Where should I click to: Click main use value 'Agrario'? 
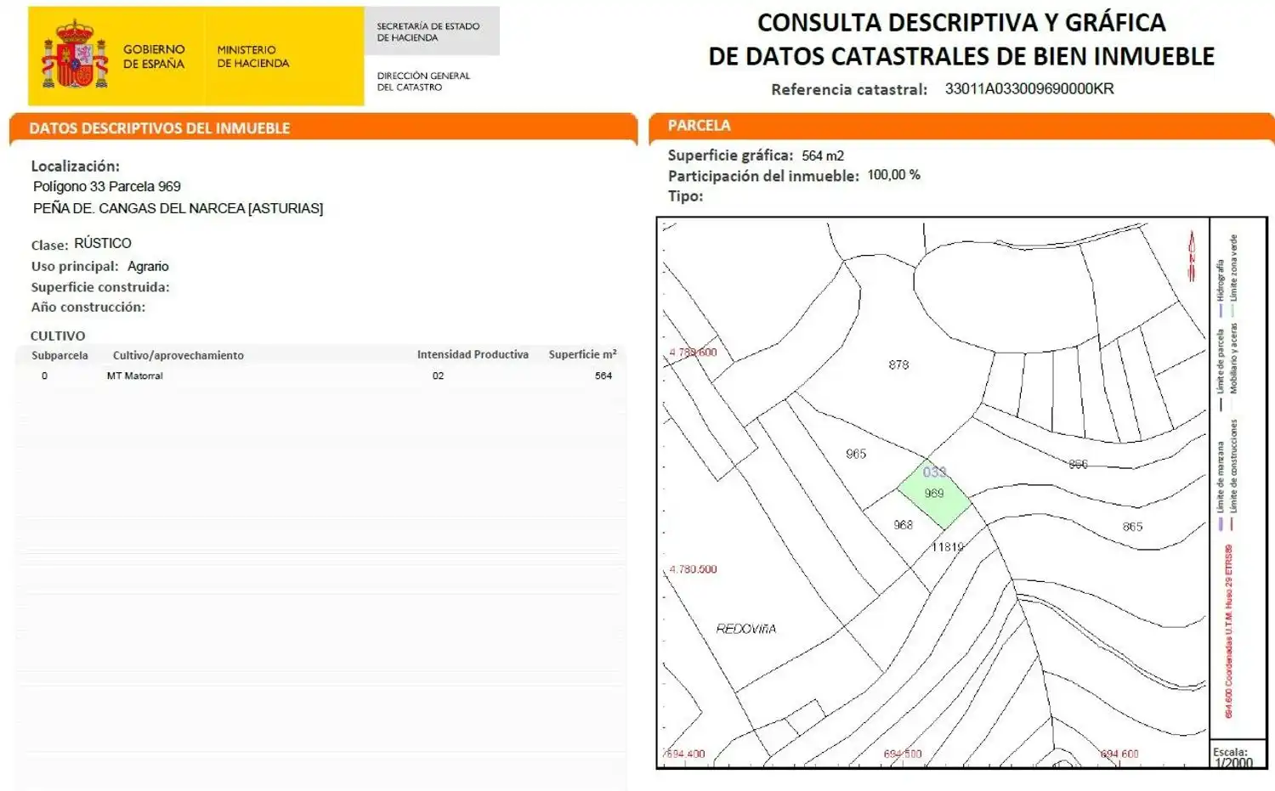point(148,266)
